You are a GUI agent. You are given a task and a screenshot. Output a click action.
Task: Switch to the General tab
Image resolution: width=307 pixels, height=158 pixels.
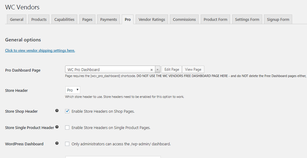pos(17,19)
